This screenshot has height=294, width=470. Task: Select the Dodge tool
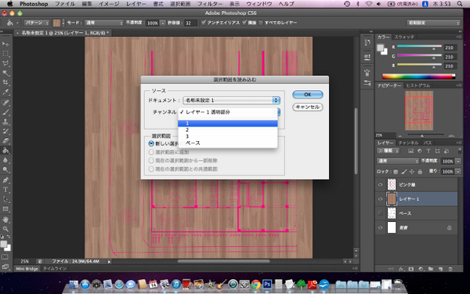click(5, 169)
